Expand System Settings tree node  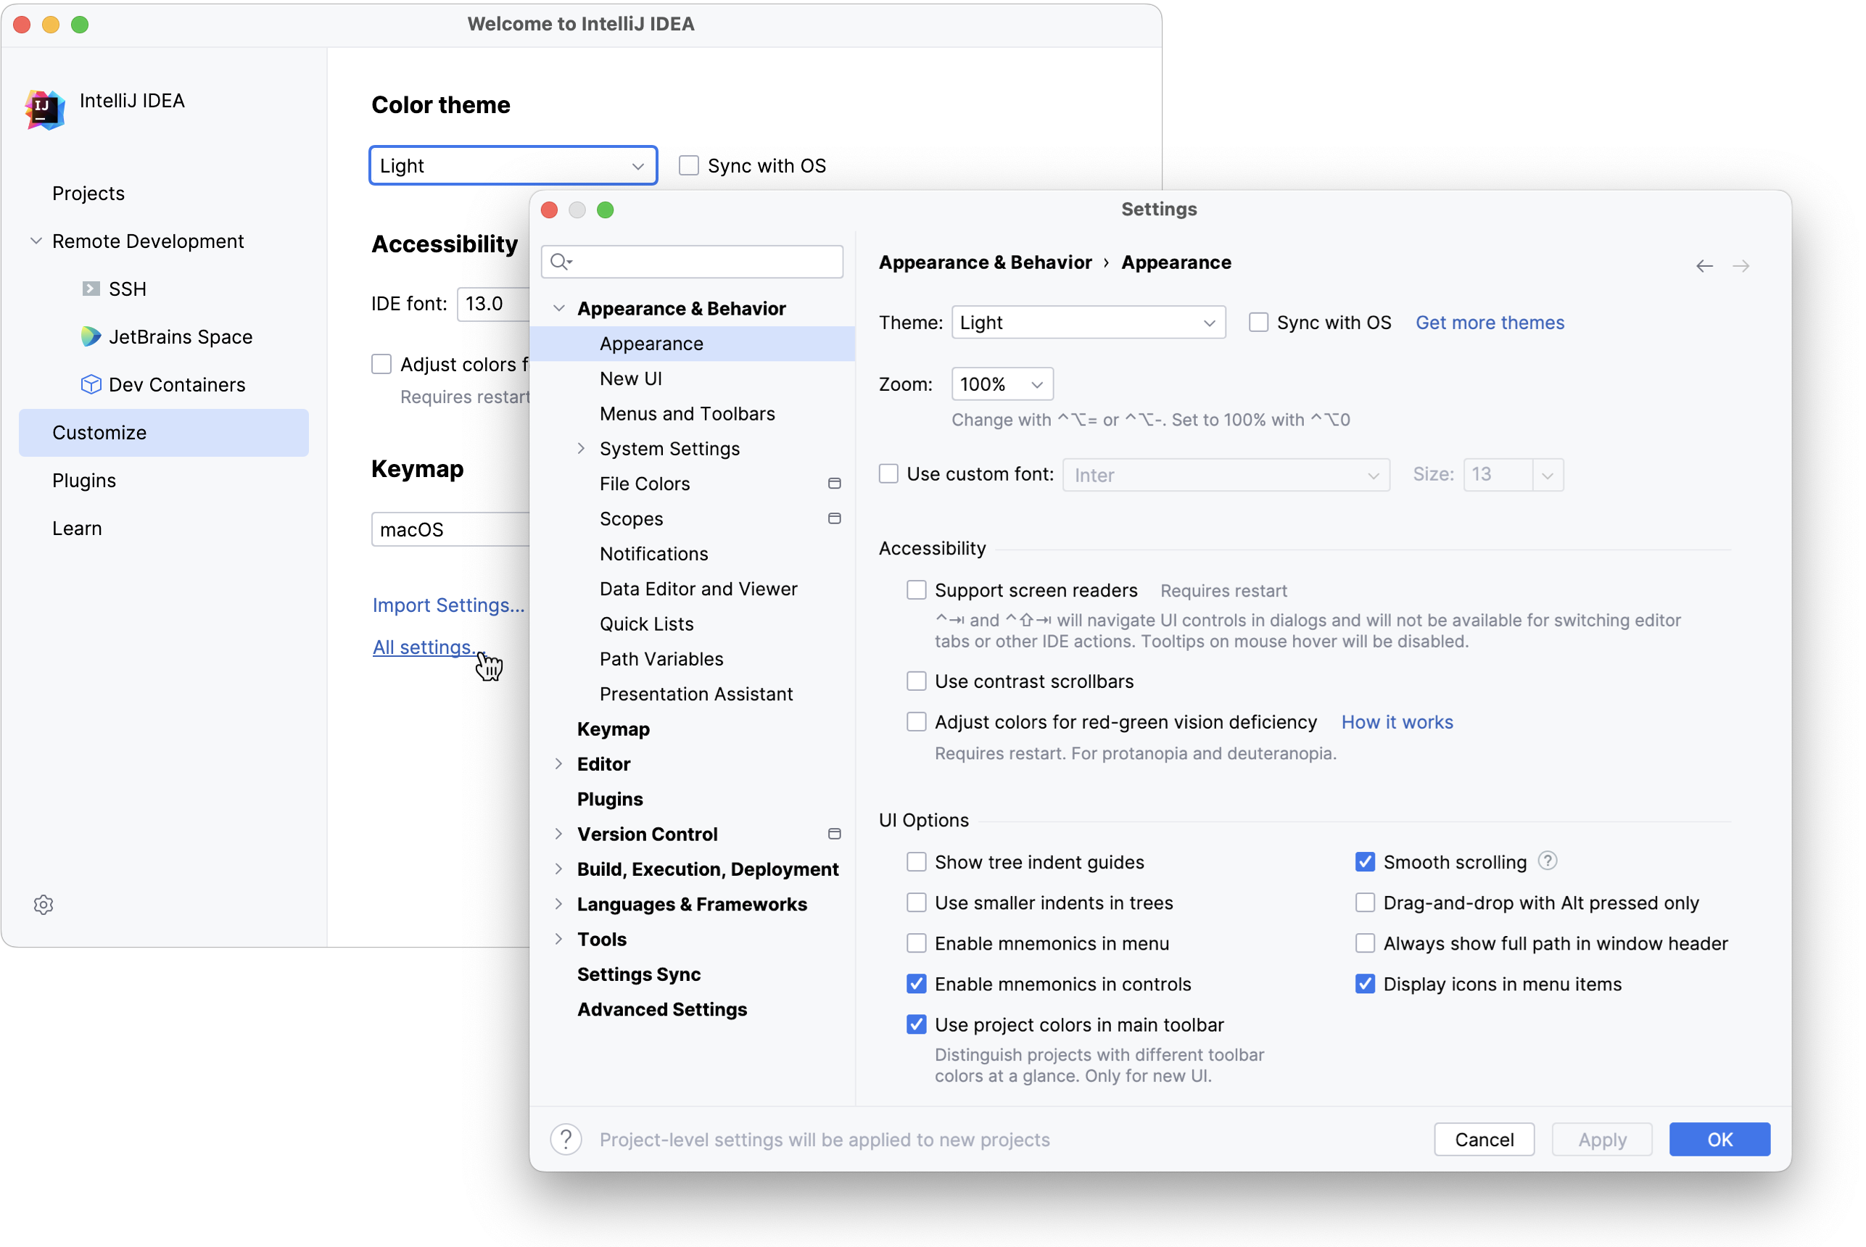pos(581,449)
